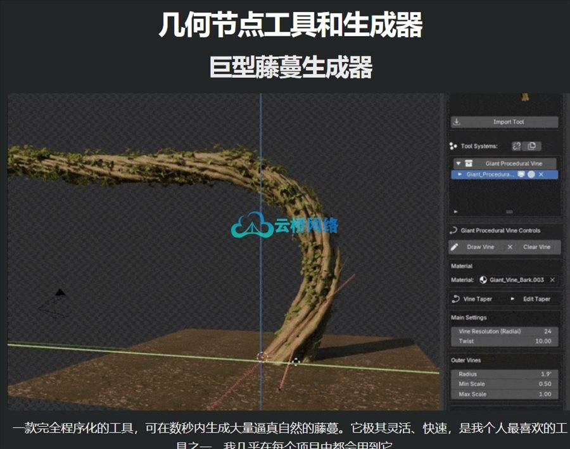Open the Giant_Vine_Bark.003 material field
This screenshot has height=449, width=570.
point(516,280)
